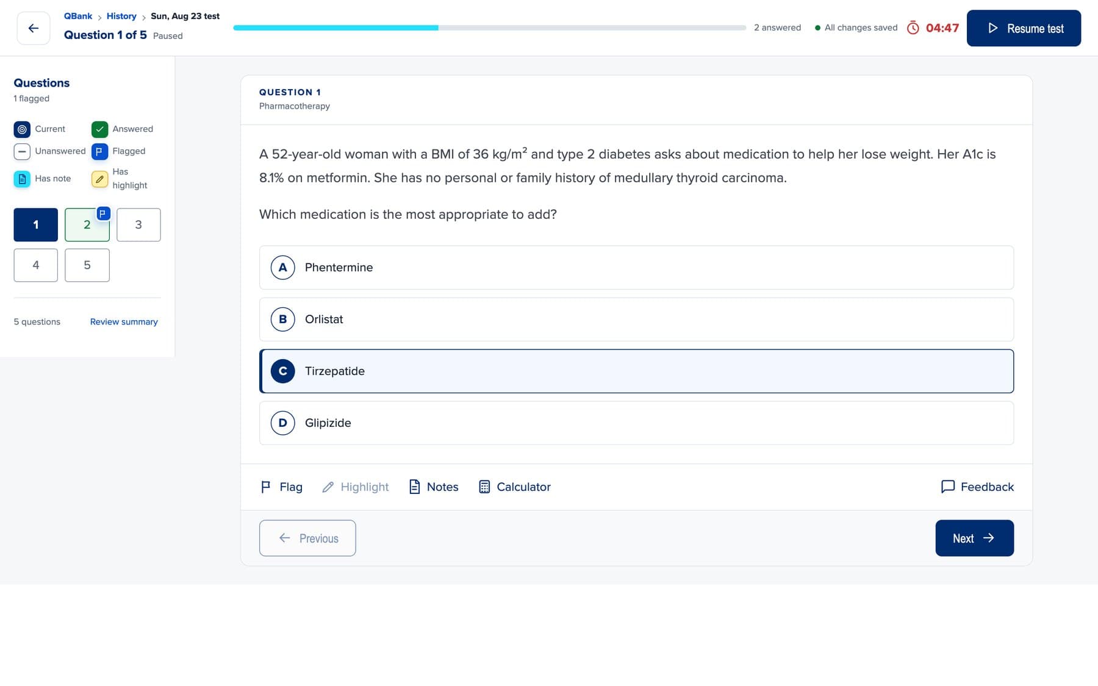The height and width of the screenshot is (686, 1098).
Task: Click the Has note legend icon
Action: [22, 179]
